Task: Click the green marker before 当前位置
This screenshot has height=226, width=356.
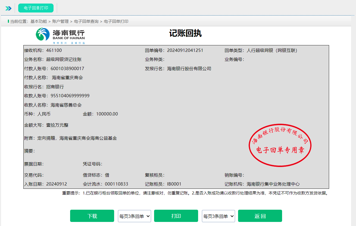Action: (8, 21)
